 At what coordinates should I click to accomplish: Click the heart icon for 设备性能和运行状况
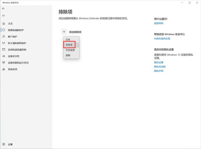[x=4, y=62]
